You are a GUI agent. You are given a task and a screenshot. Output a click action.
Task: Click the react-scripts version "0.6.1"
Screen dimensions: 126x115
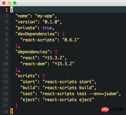[x=71, y=40]
